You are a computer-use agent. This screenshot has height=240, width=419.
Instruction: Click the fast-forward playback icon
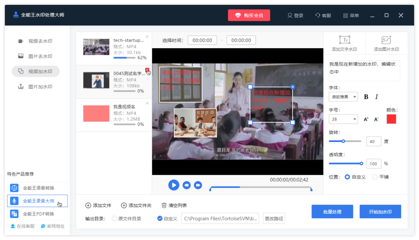point(198,185)
